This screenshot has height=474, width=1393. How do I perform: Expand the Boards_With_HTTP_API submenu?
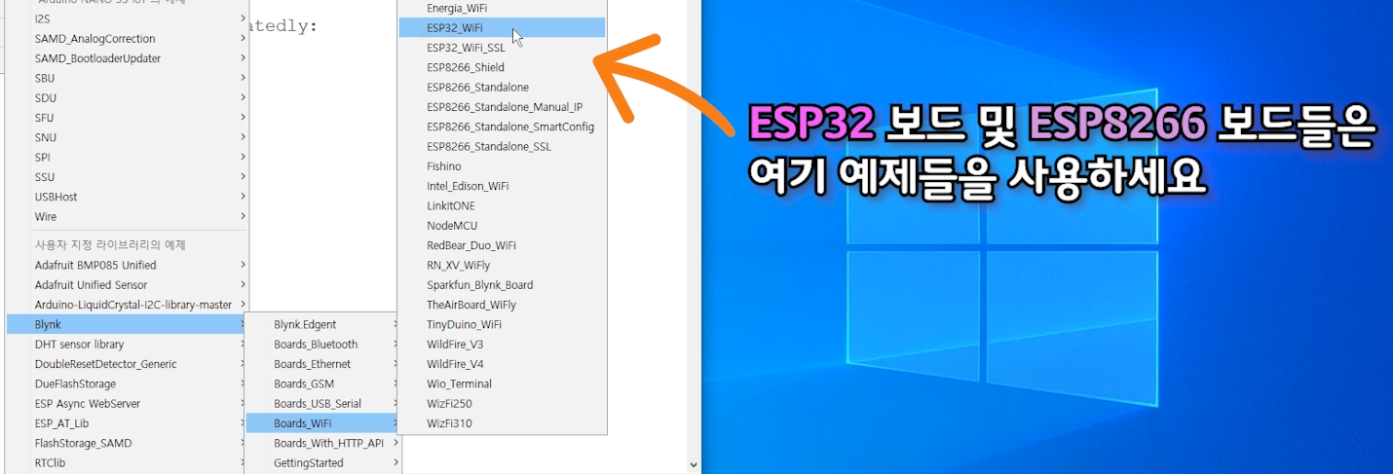point(323,443)
